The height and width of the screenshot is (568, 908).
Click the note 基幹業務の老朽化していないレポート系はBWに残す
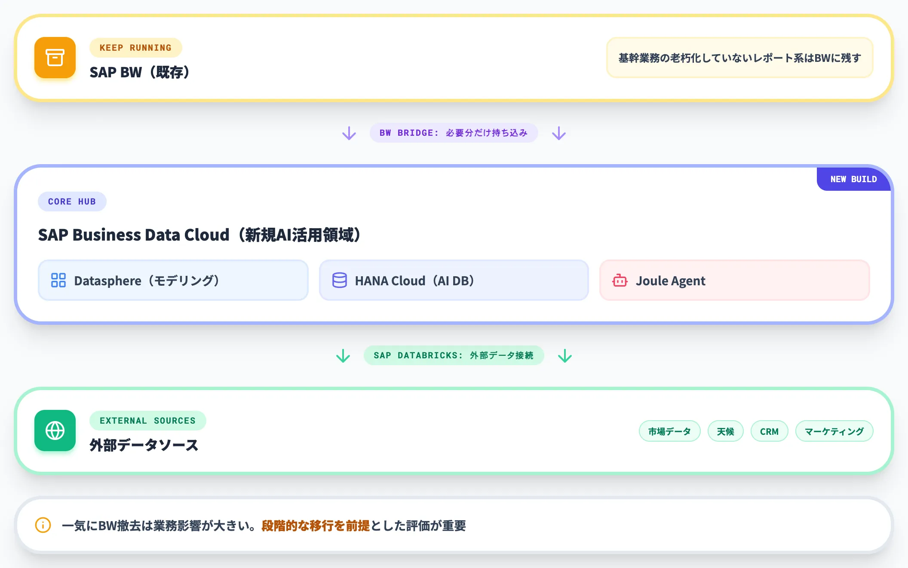pos(739,58)
